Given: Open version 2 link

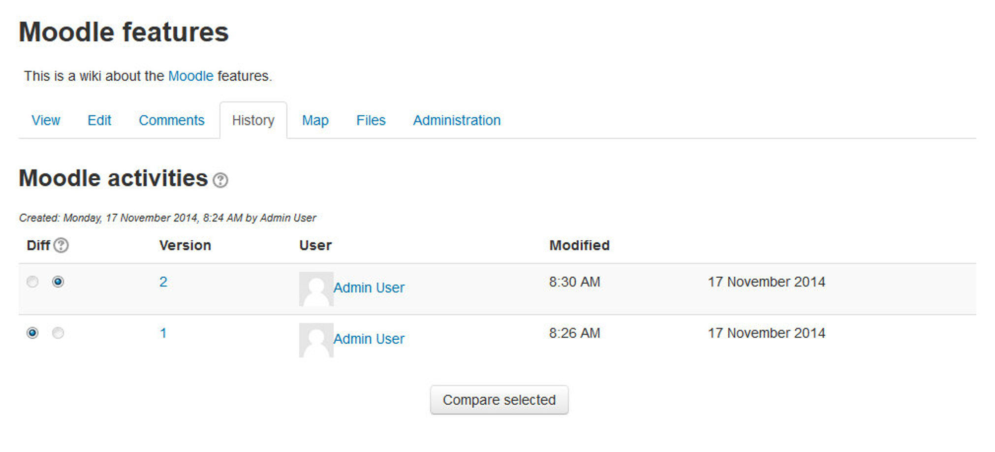Looking at the screenshot, I should point(163,282).
